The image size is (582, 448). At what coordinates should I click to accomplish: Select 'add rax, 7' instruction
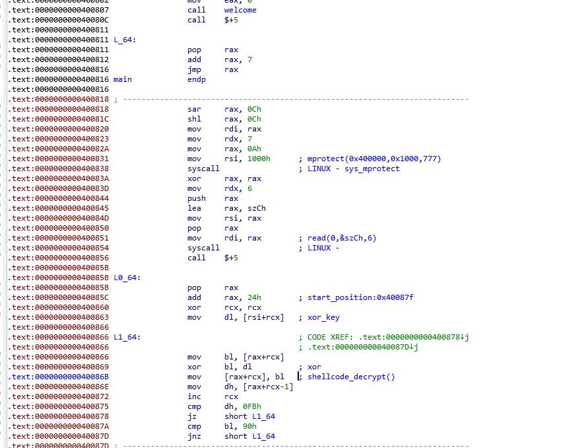click(220, 59)
